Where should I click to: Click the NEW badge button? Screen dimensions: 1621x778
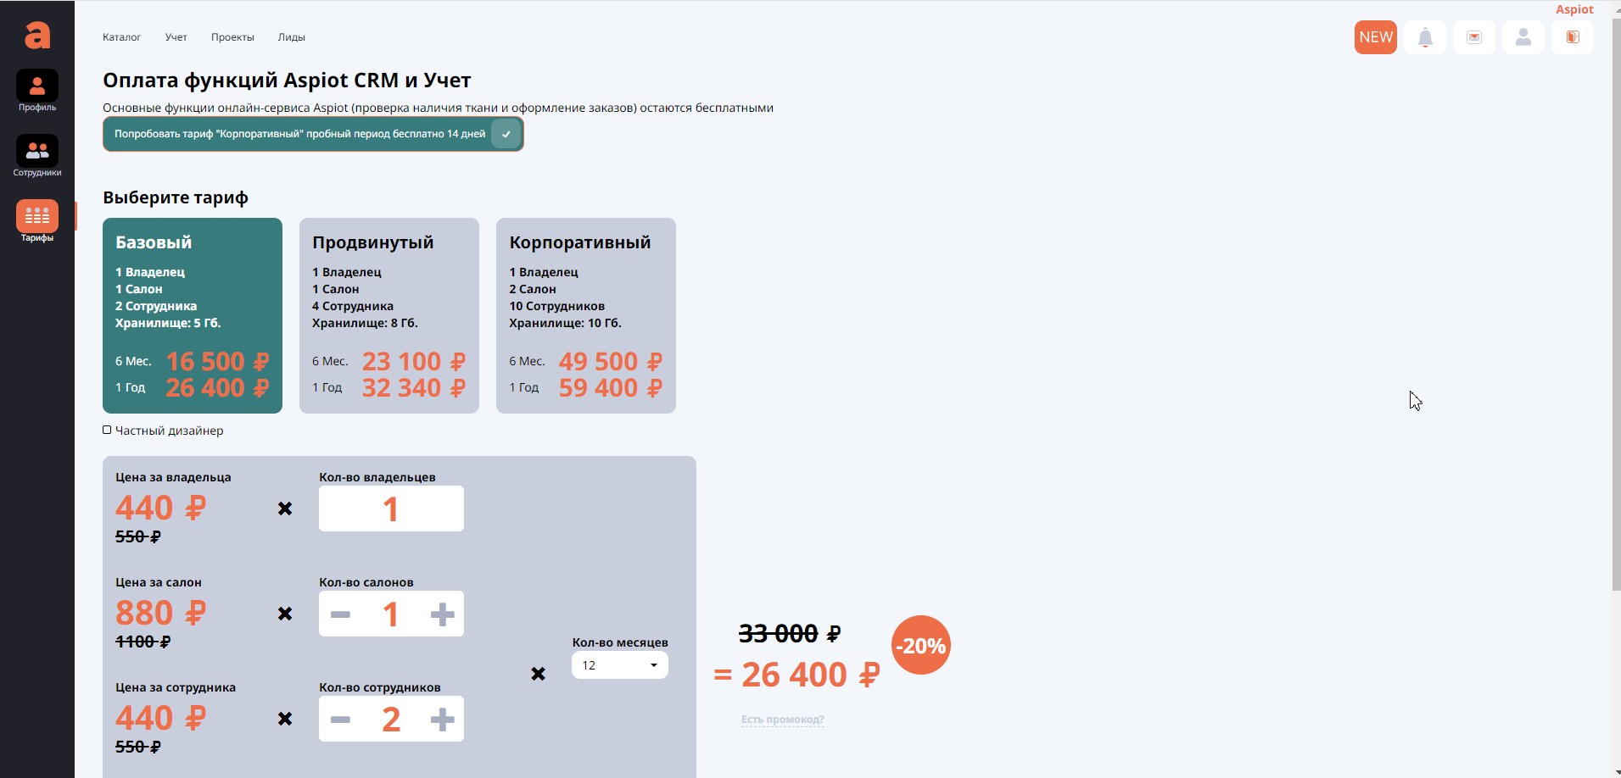pyautogui.click(x=1375, y=37)
